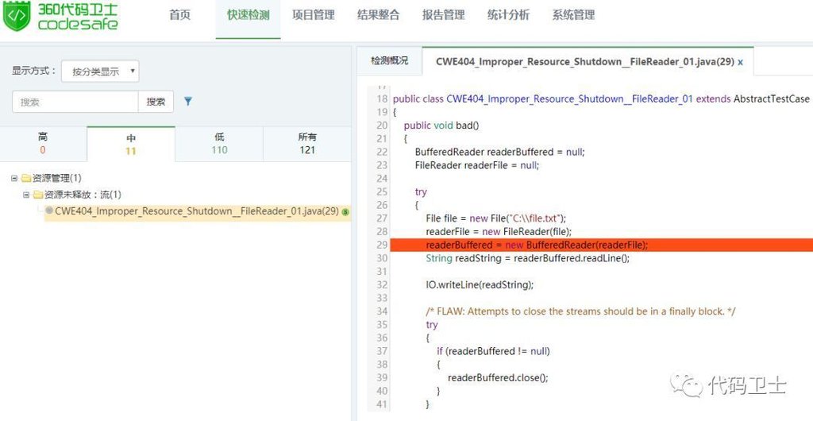
Task: Click the 'readerBuffered.close();' line
Action: [498, 377]
